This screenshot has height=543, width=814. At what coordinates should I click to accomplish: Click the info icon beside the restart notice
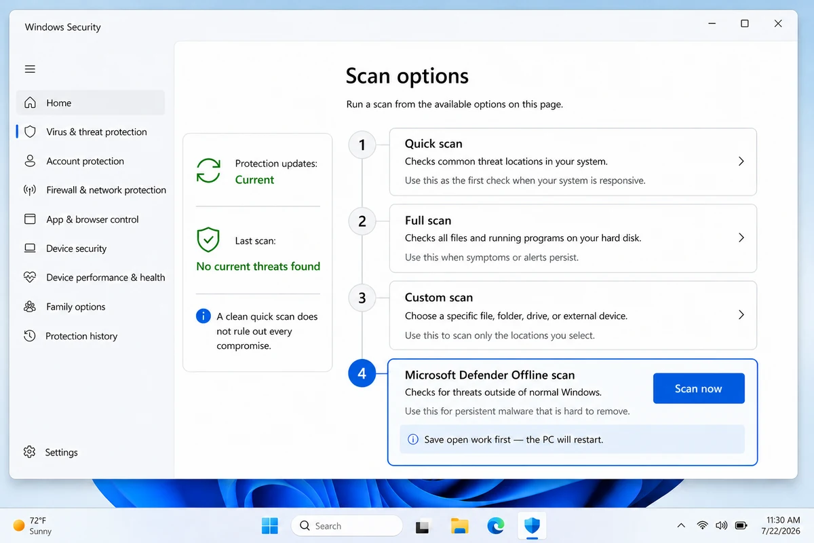click(412, 440)
